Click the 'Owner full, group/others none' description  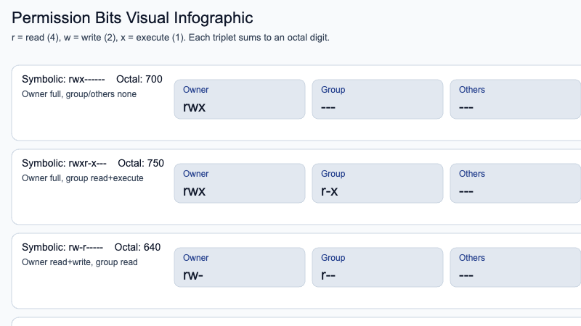click(79, 93)
